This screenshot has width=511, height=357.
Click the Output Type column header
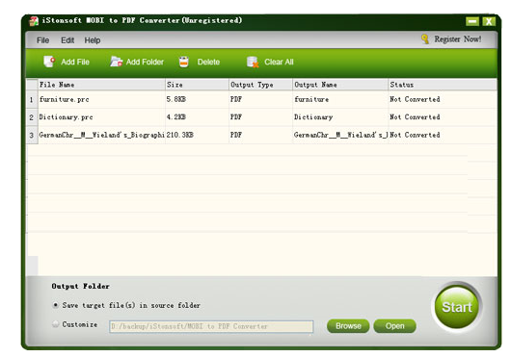click(x=260, y=85)
